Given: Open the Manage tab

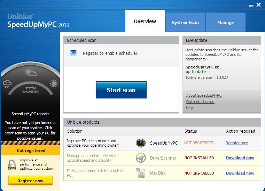Looking at the screenshot, I should tap(226, 22).
